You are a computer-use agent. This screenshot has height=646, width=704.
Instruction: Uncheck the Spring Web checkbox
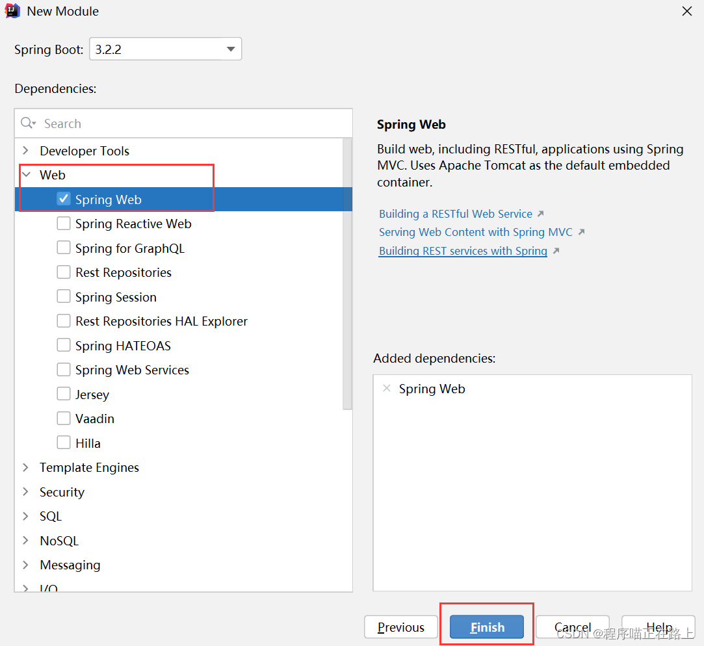pyautogui.click(x=64, y=200)
